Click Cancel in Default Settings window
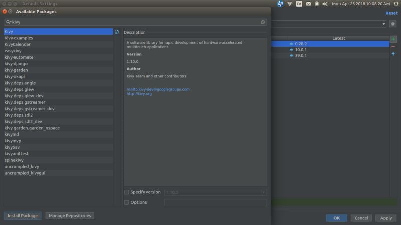Screen dimensions: 401x225 [x=361, y=218]
